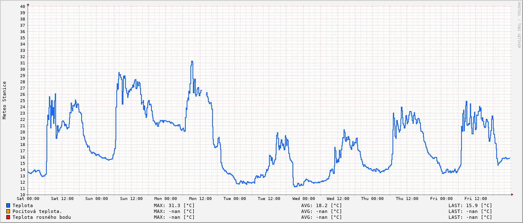The height and width of the screenshot is (223, 523).
Task: Click the 10 y-axis value
Action: [23, 195]
